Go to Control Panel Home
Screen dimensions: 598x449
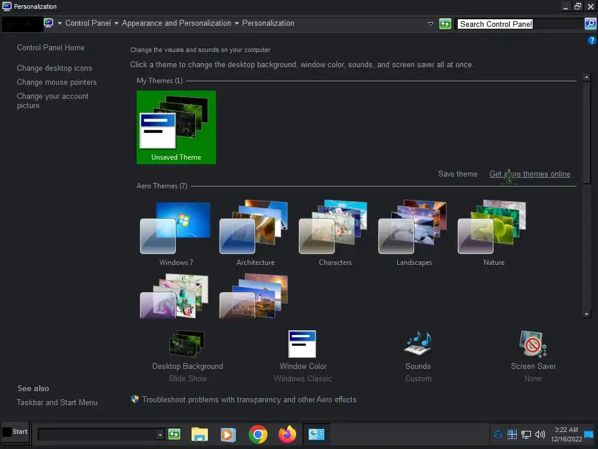51,48
